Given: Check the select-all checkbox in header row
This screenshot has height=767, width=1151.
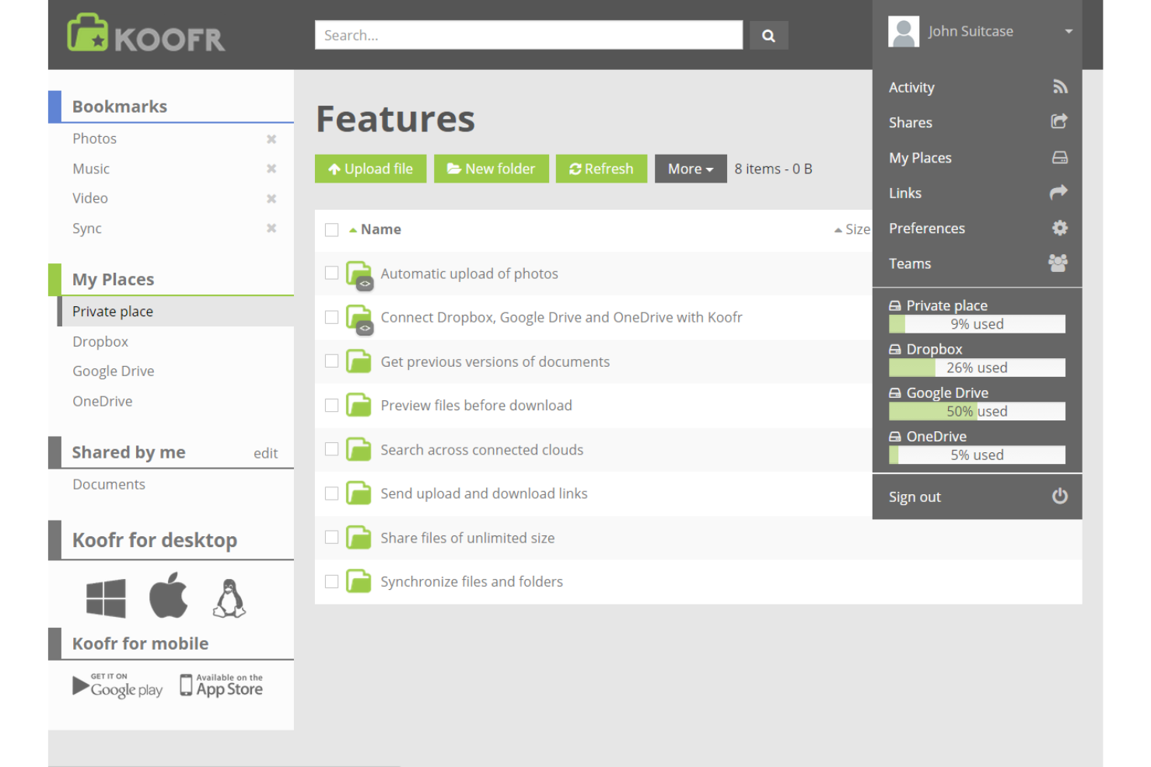Looking at the screenshot, I should point(332,229).
